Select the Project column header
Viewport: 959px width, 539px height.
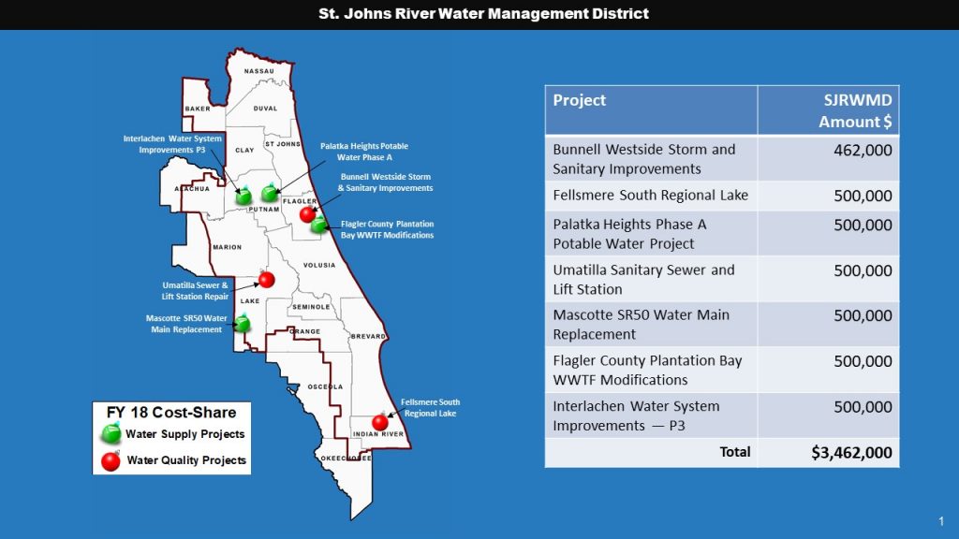click(652, 110)
